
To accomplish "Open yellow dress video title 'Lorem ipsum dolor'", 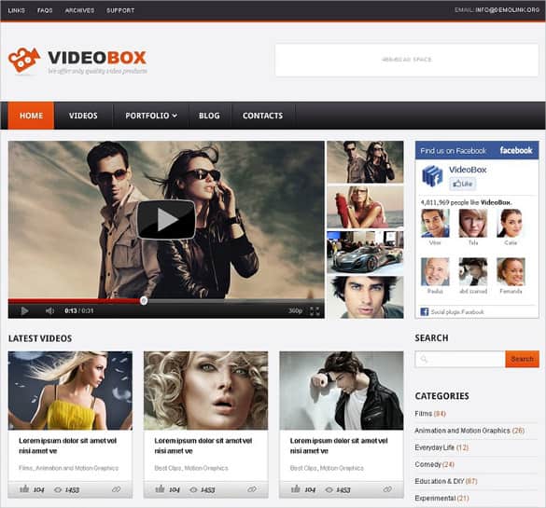I will click(67, 446).
